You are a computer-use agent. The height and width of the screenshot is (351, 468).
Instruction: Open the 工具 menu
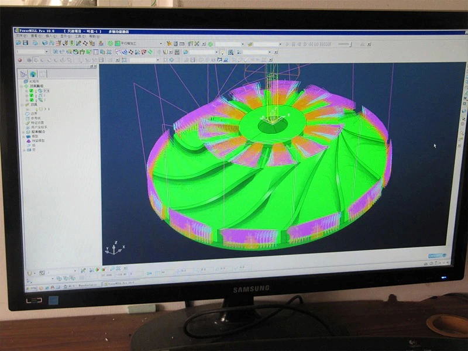[78, 36]
